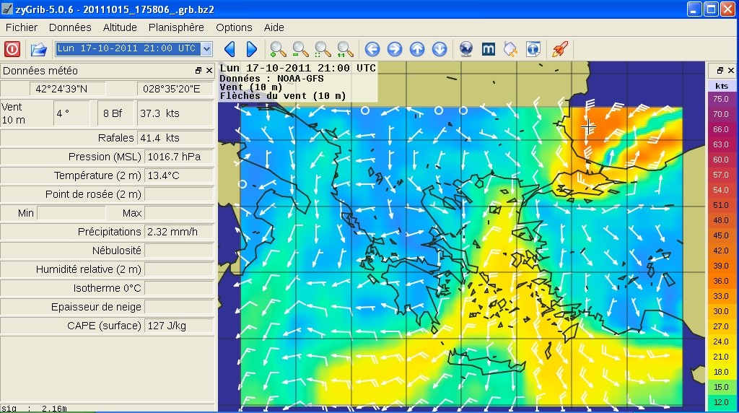The image size is (739, 413).
Task: Click the temperature value 13.4°C
Action: coord(179,175)
